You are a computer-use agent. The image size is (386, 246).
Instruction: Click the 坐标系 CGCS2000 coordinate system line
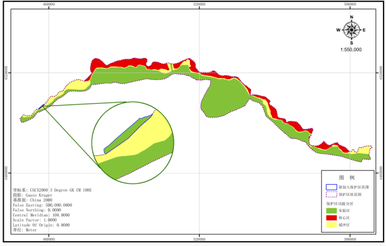52,190
